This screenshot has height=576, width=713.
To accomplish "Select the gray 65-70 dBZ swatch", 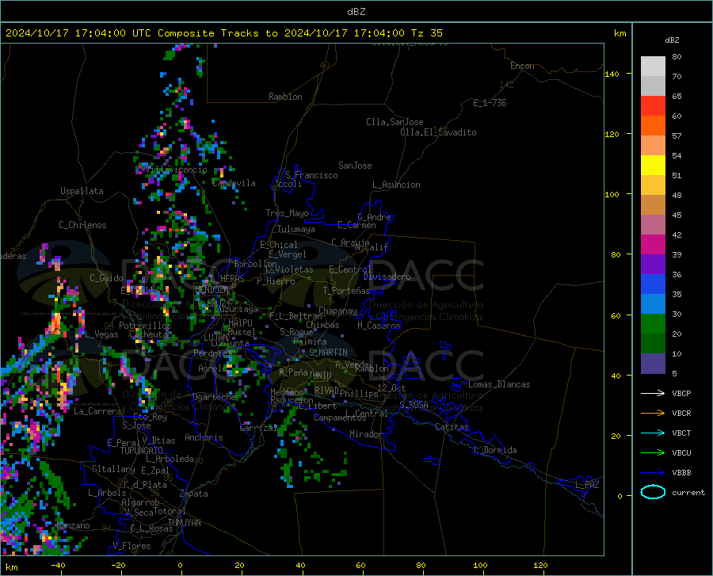I will [x=653, y=86].
